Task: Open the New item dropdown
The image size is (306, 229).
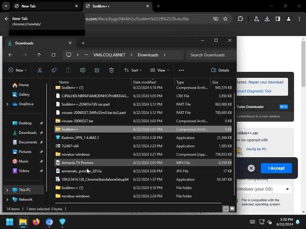Action: pyautogui.click(x=18, y=70)
